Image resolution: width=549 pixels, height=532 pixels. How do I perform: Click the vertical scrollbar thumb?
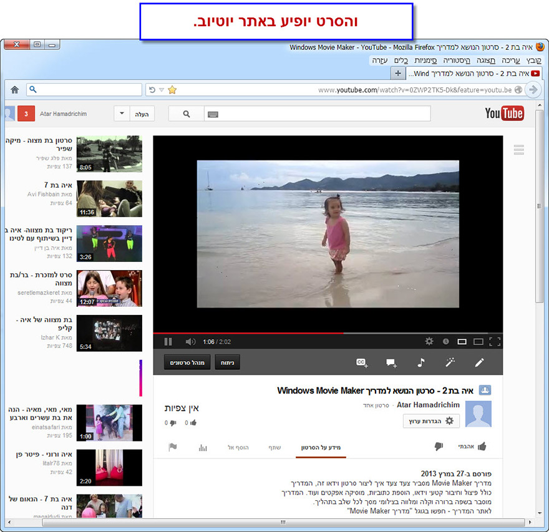tap(539, 206)
